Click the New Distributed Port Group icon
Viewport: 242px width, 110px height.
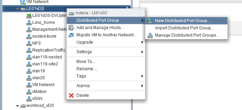[x=150, y=20]
